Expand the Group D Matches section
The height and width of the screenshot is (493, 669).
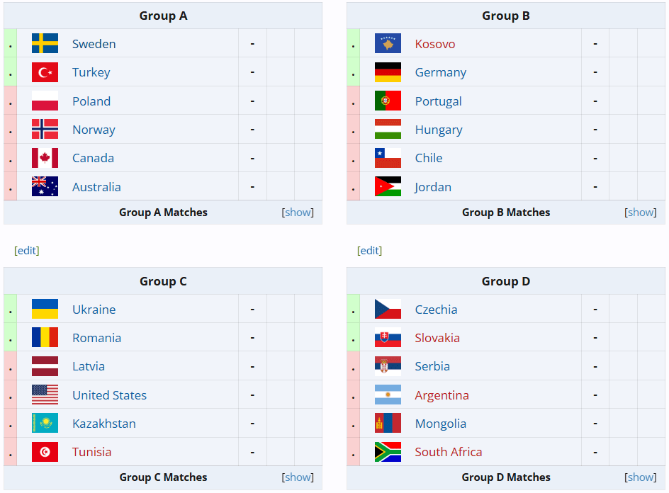point(641,477)
